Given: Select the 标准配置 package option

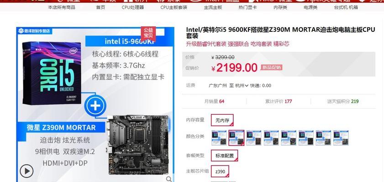Looking at the screenshot, I should 224,156.
